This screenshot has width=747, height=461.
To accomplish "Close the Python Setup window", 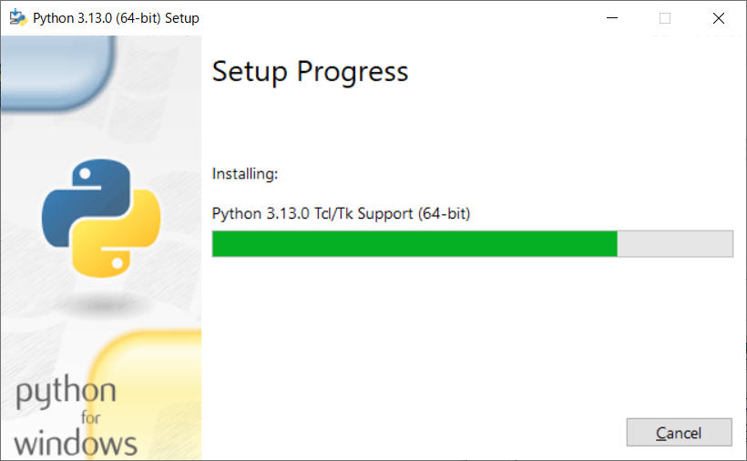I will (x=719, y=18).
